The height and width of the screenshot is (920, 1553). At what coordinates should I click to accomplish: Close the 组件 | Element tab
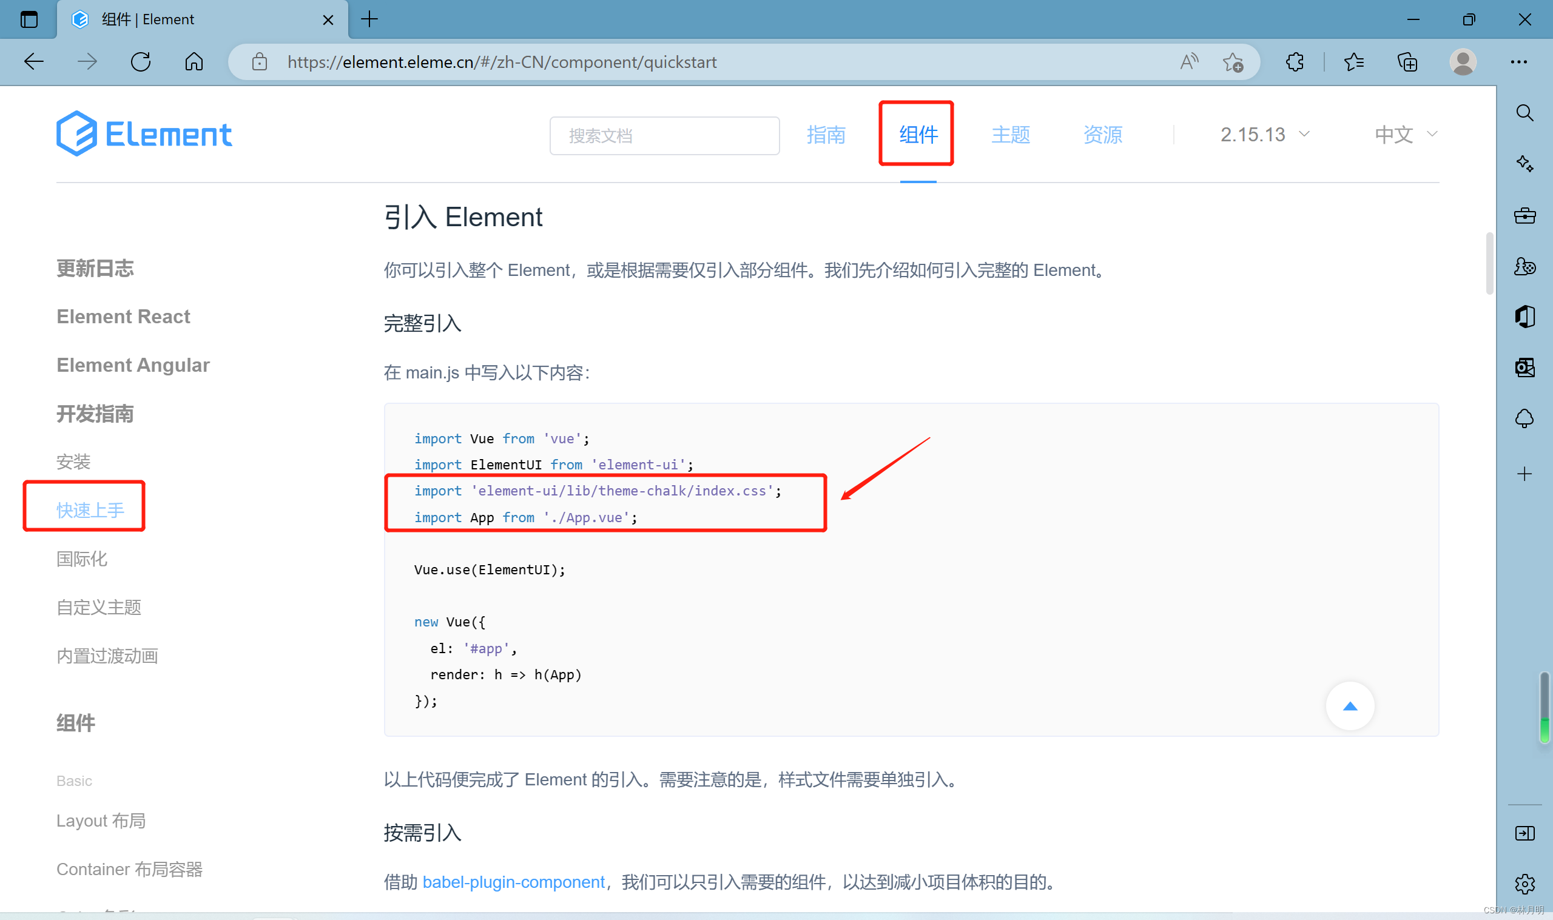point(328,20)
